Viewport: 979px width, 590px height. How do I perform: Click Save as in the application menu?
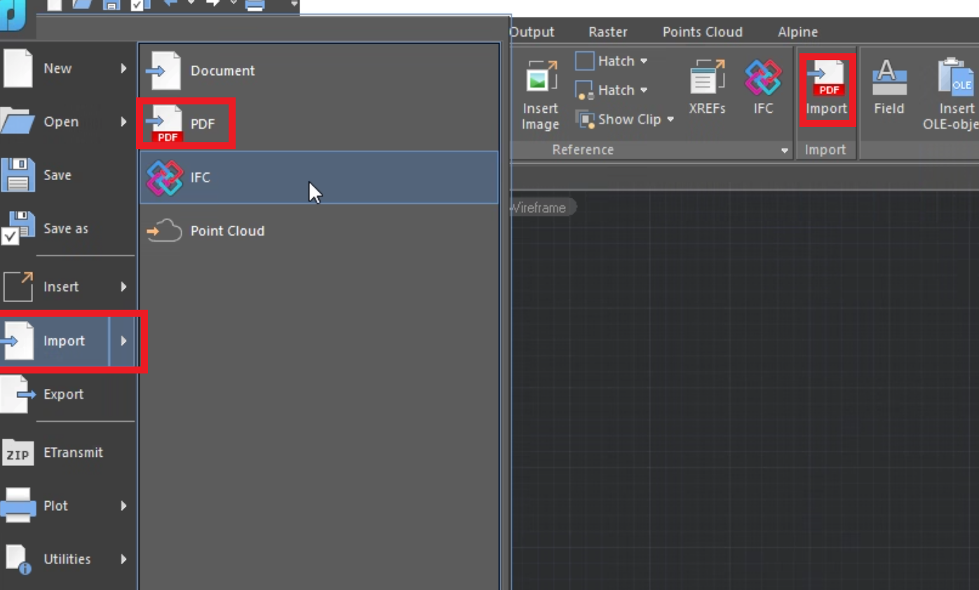point(65,228)
